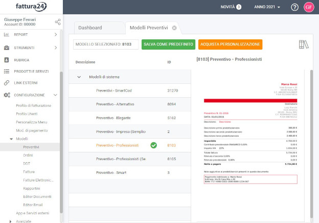Click the Link Esterni chain icon
This screenshot has height=223, width=319.
click(x=7, y=83)
